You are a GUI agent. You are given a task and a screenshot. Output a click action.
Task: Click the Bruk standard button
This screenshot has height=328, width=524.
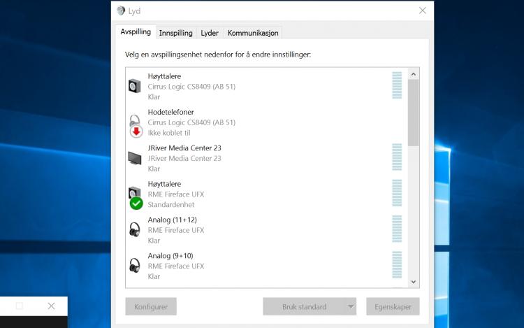pyautogui.click(x=304, y=306)
